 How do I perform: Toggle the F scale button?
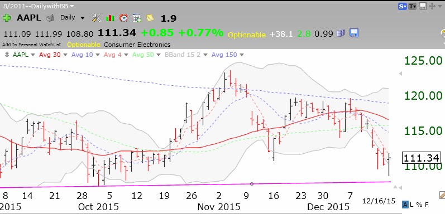(x=426, y=205)
